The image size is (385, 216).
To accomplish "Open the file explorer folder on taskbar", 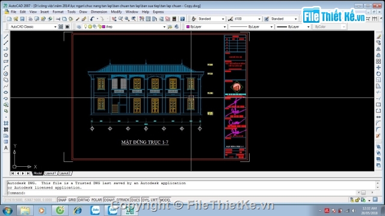I will (25, 211).
